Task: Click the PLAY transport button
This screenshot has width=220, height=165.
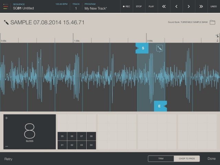Action: click(151, 7)
